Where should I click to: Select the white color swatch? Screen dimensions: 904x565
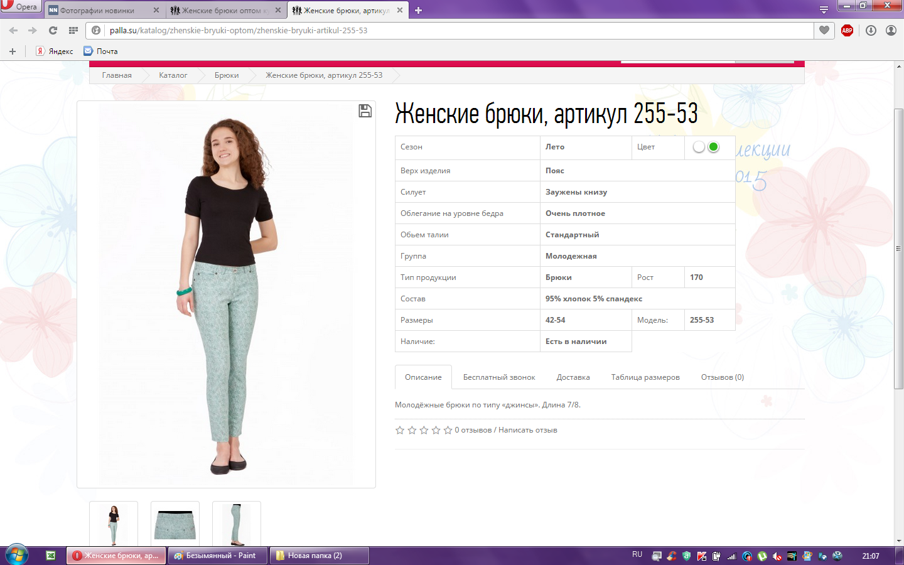pos(699,147)
